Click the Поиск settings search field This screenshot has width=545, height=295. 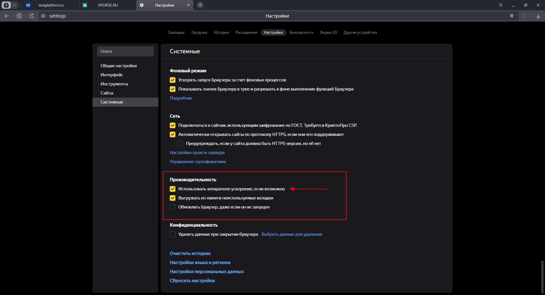coord(125,51)
